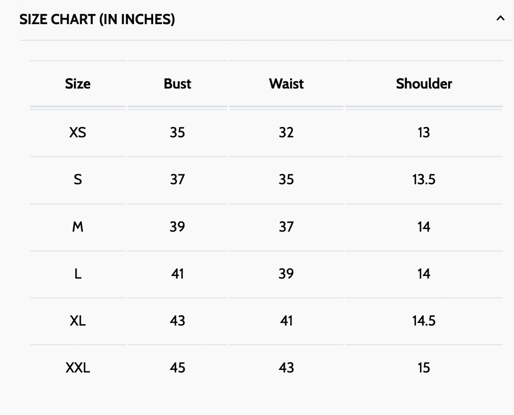Click the XL shoulder value 14.5
This screenshot has width=514, height=415.
(x=424, y=321)
